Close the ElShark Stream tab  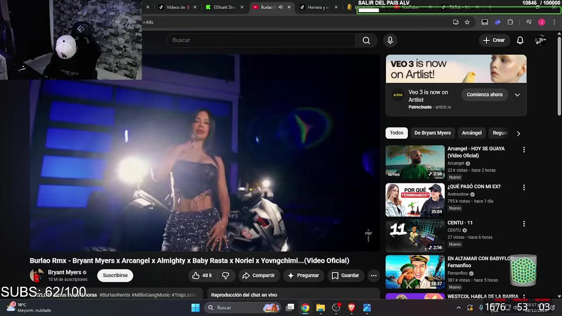[242, 7]
